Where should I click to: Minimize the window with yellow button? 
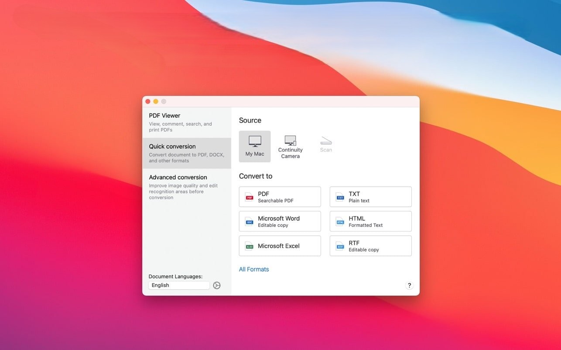156,101
